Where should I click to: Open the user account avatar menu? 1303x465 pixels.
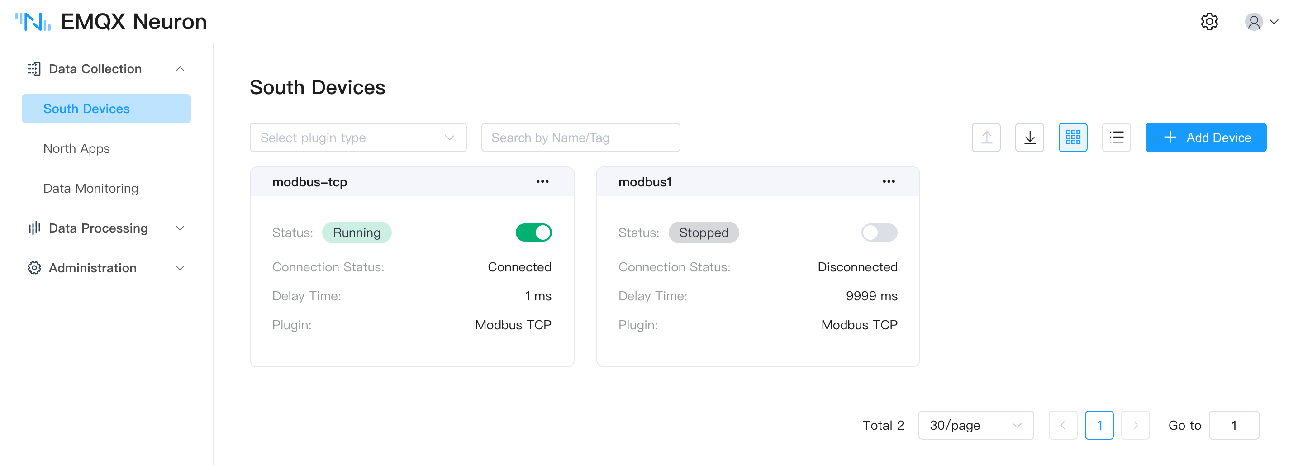(1253, 22)
